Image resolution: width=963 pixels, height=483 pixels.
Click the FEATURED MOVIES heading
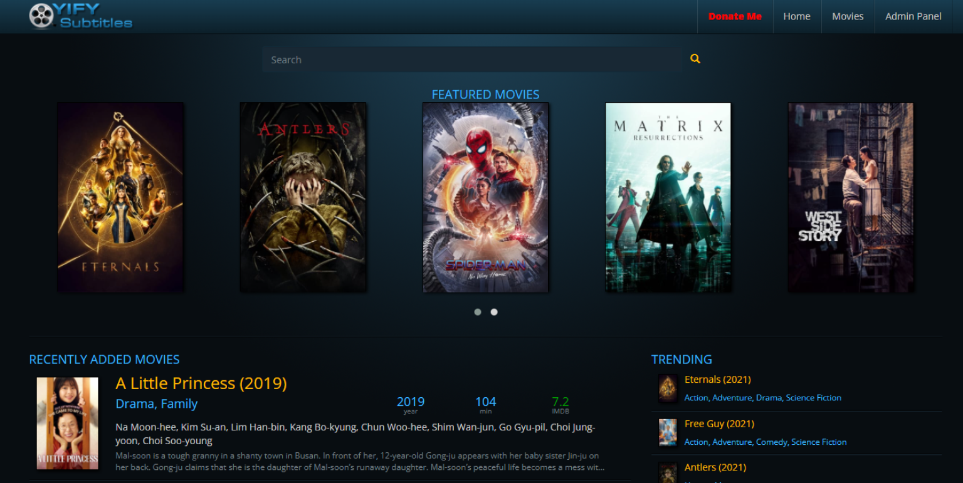(486, 95)
